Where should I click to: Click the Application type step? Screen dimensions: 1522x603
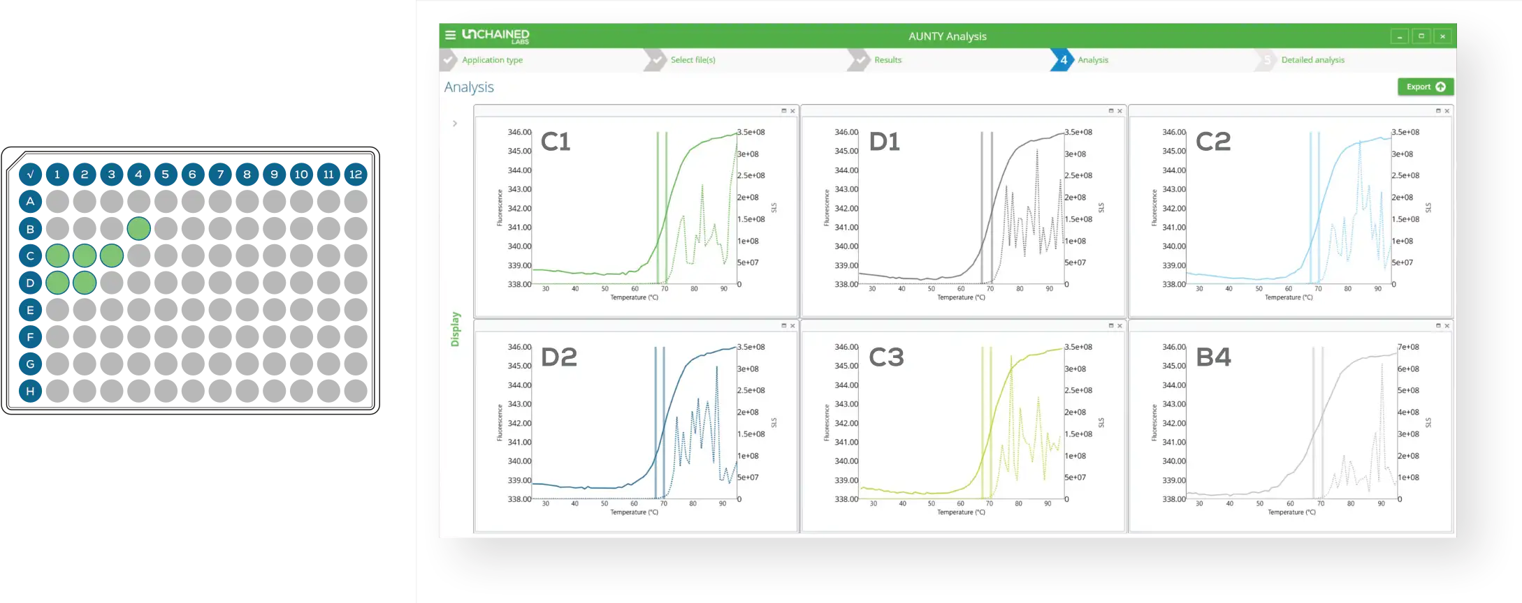[x=492, y=60]
